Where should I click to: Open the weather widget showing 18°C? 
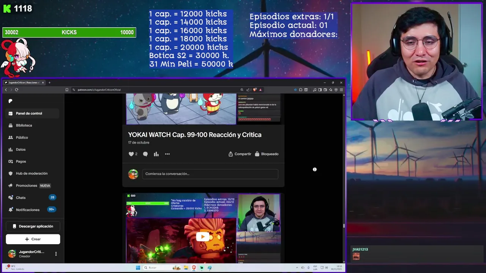(x=15, y=267)
